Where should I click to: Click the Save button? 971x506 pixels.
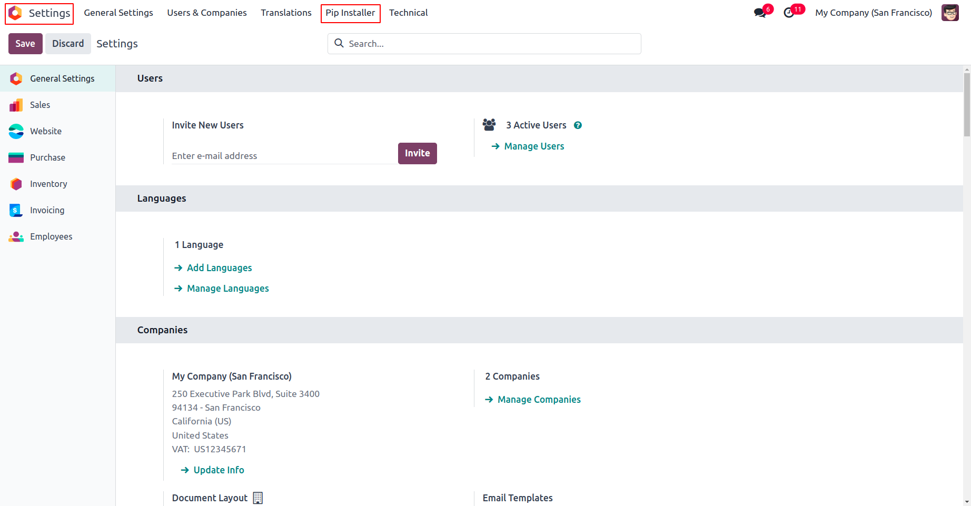click(x=25, y=44)
